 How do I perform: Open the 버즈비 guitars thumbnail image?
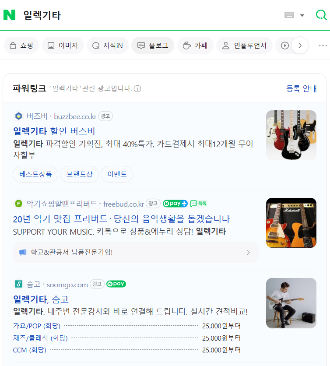[291, 135]
